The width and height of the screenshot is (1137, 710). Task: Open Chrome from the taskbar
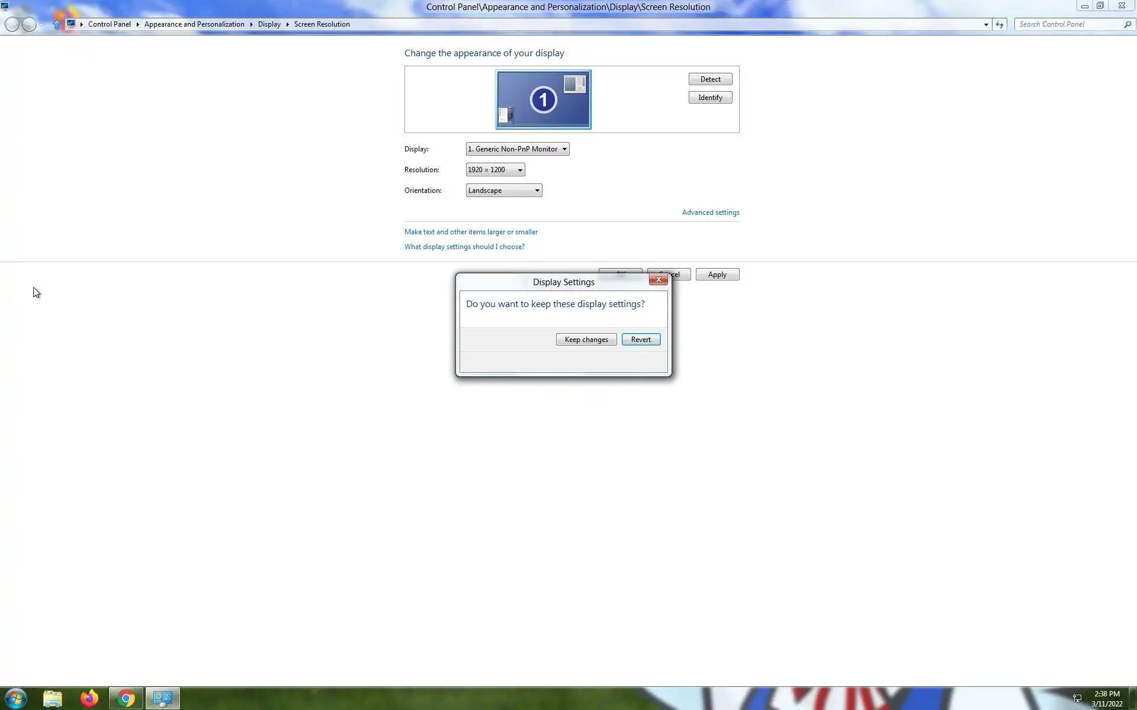pyautogui.click(x=126, y=698)
